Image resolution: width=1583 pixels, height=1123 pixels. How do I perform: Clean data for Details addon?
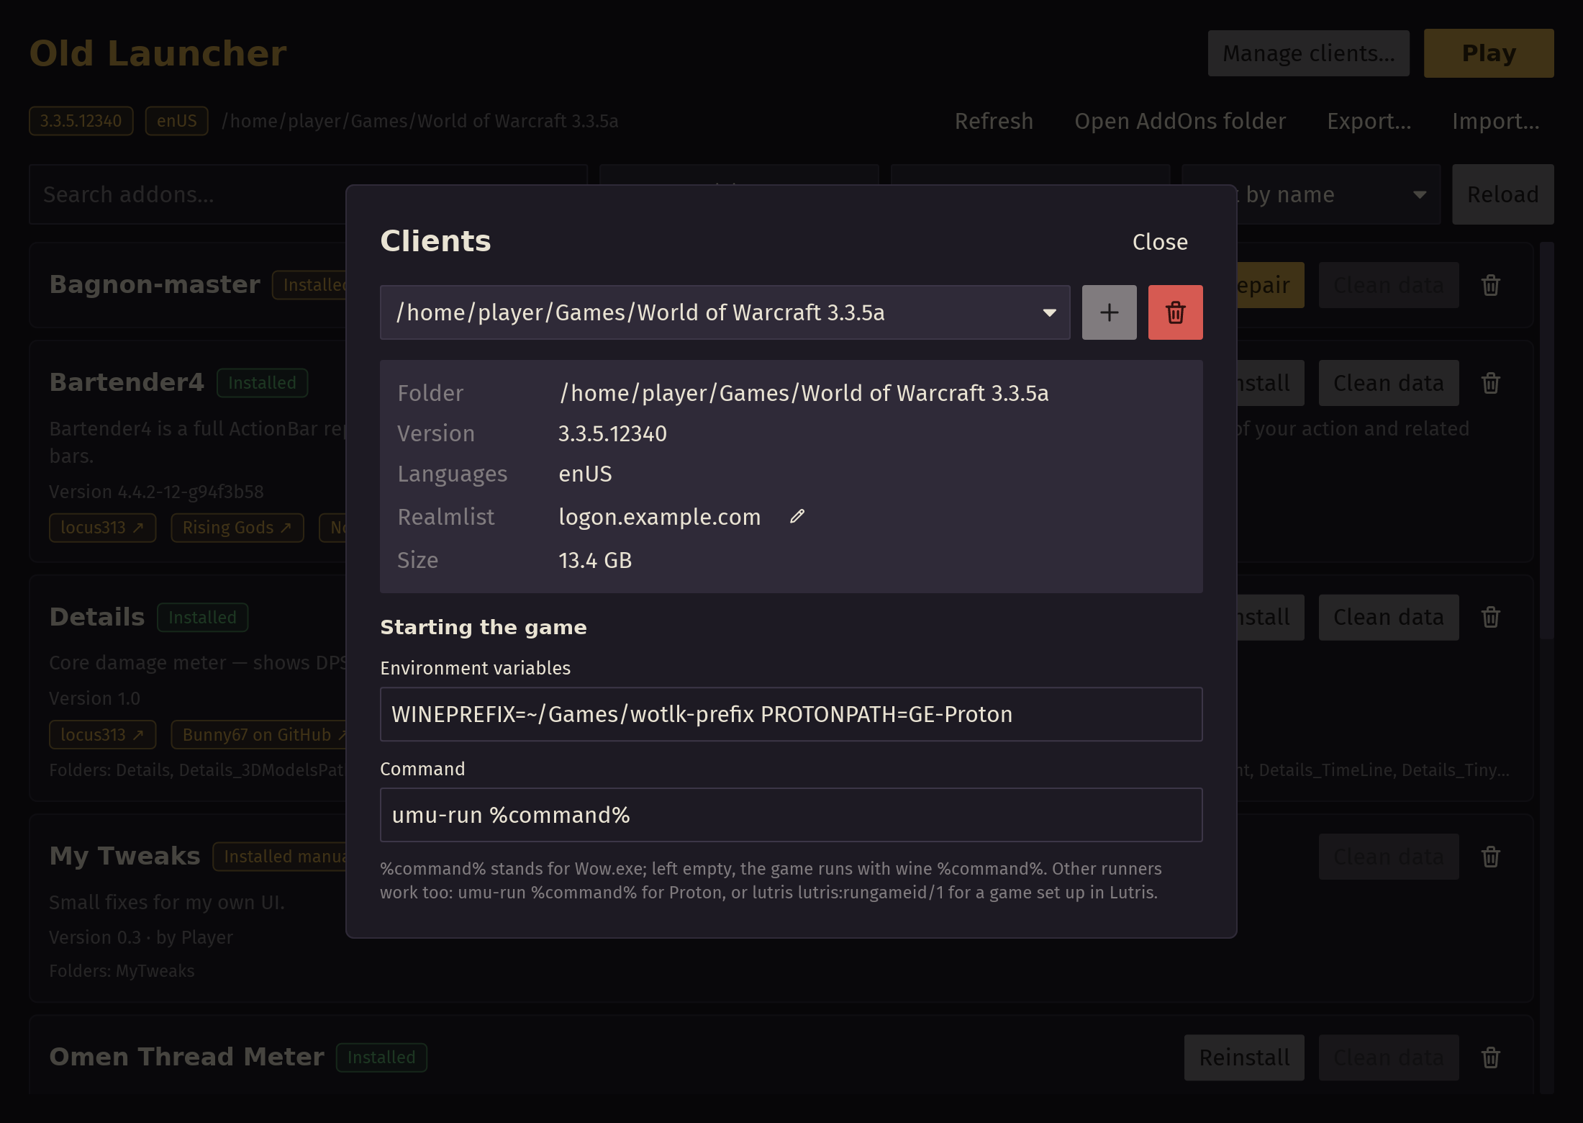(1388, 617)
